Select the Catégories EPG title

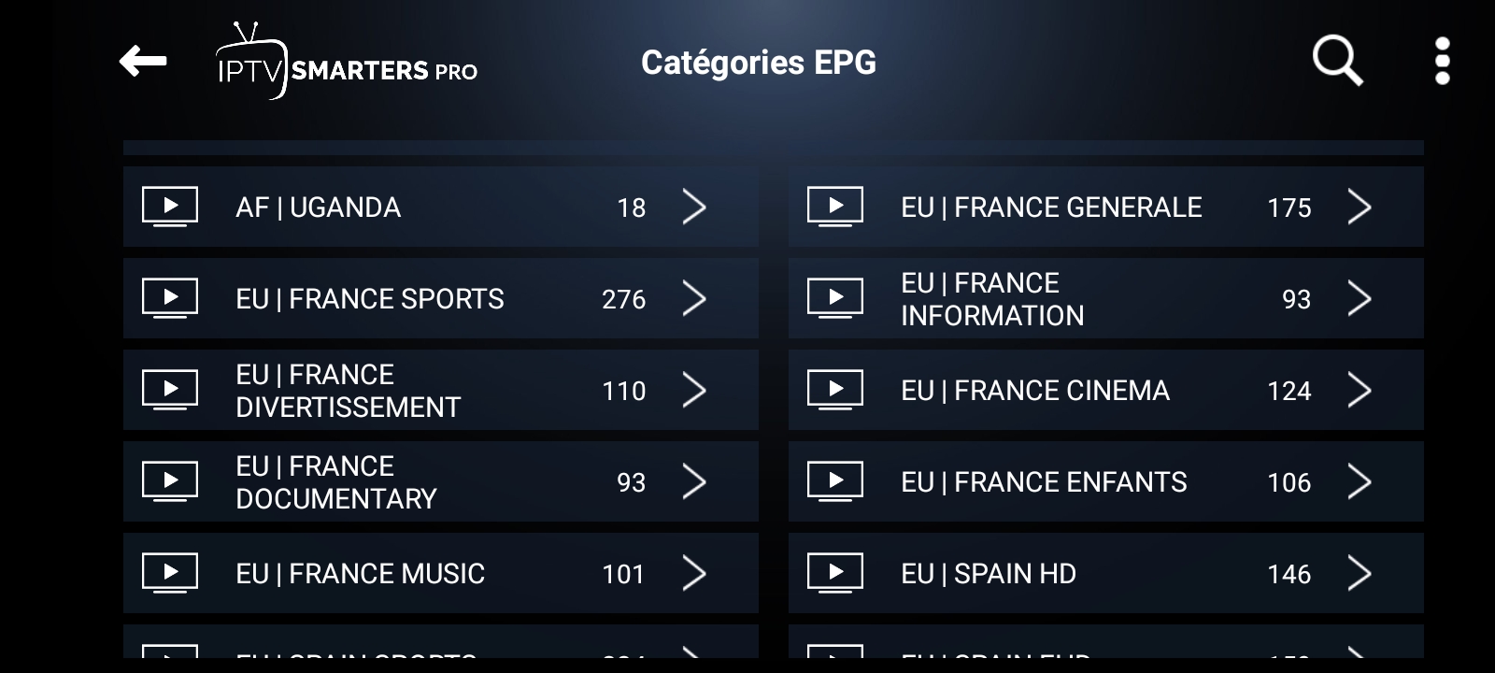pos(759,61)
